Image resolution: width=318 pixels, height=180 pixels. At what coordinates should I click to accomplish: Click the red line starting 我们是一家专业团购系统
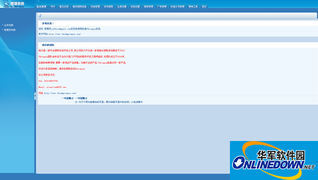coord(82,51)
